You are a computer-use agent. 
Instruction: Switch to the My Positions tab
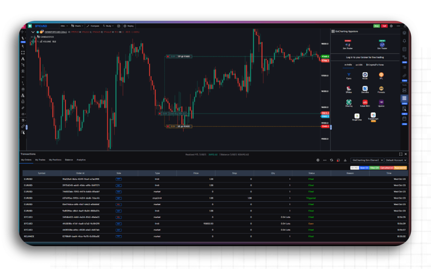click(55, 160)
